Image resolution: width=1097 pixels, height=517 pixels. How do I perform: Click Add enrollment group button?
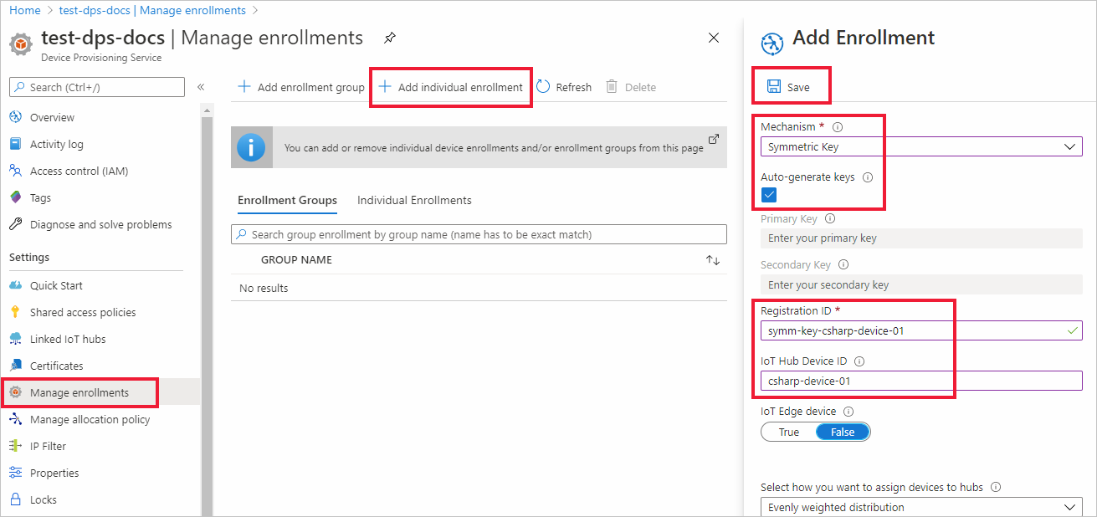(301, 87)
